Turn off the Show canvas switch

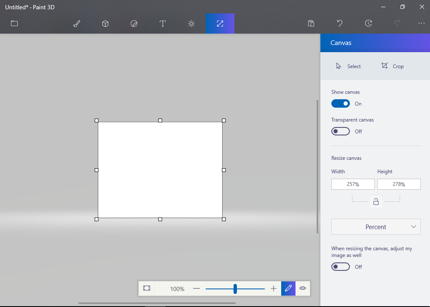point(341,103)
